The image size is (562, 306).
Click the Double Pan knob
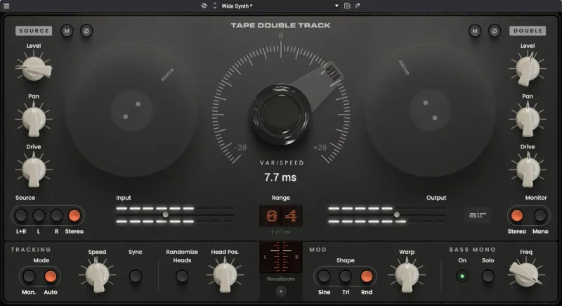528,119
